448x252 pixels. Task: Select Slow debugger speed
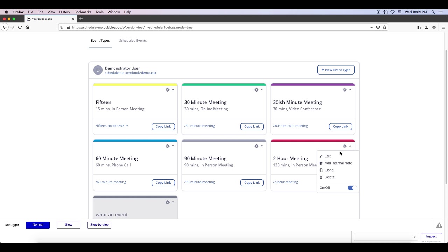(69, 225)
